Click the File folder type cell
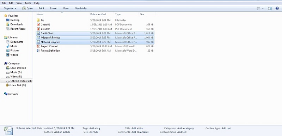This screenshot has height=136, width=282. point(121,20)
